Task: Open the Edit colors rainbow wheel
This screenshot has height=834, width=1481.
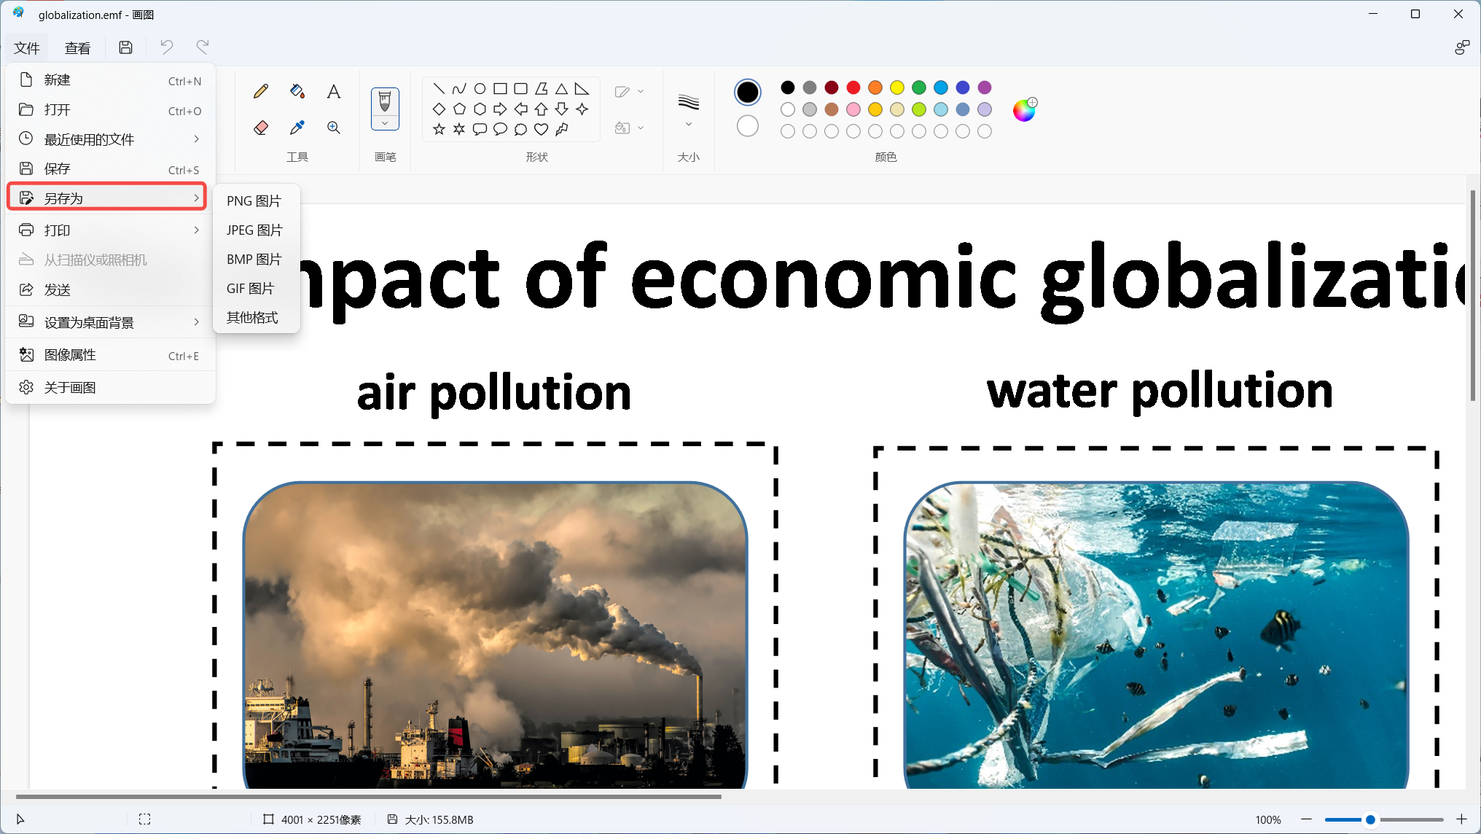Action: click(1025, 109)
